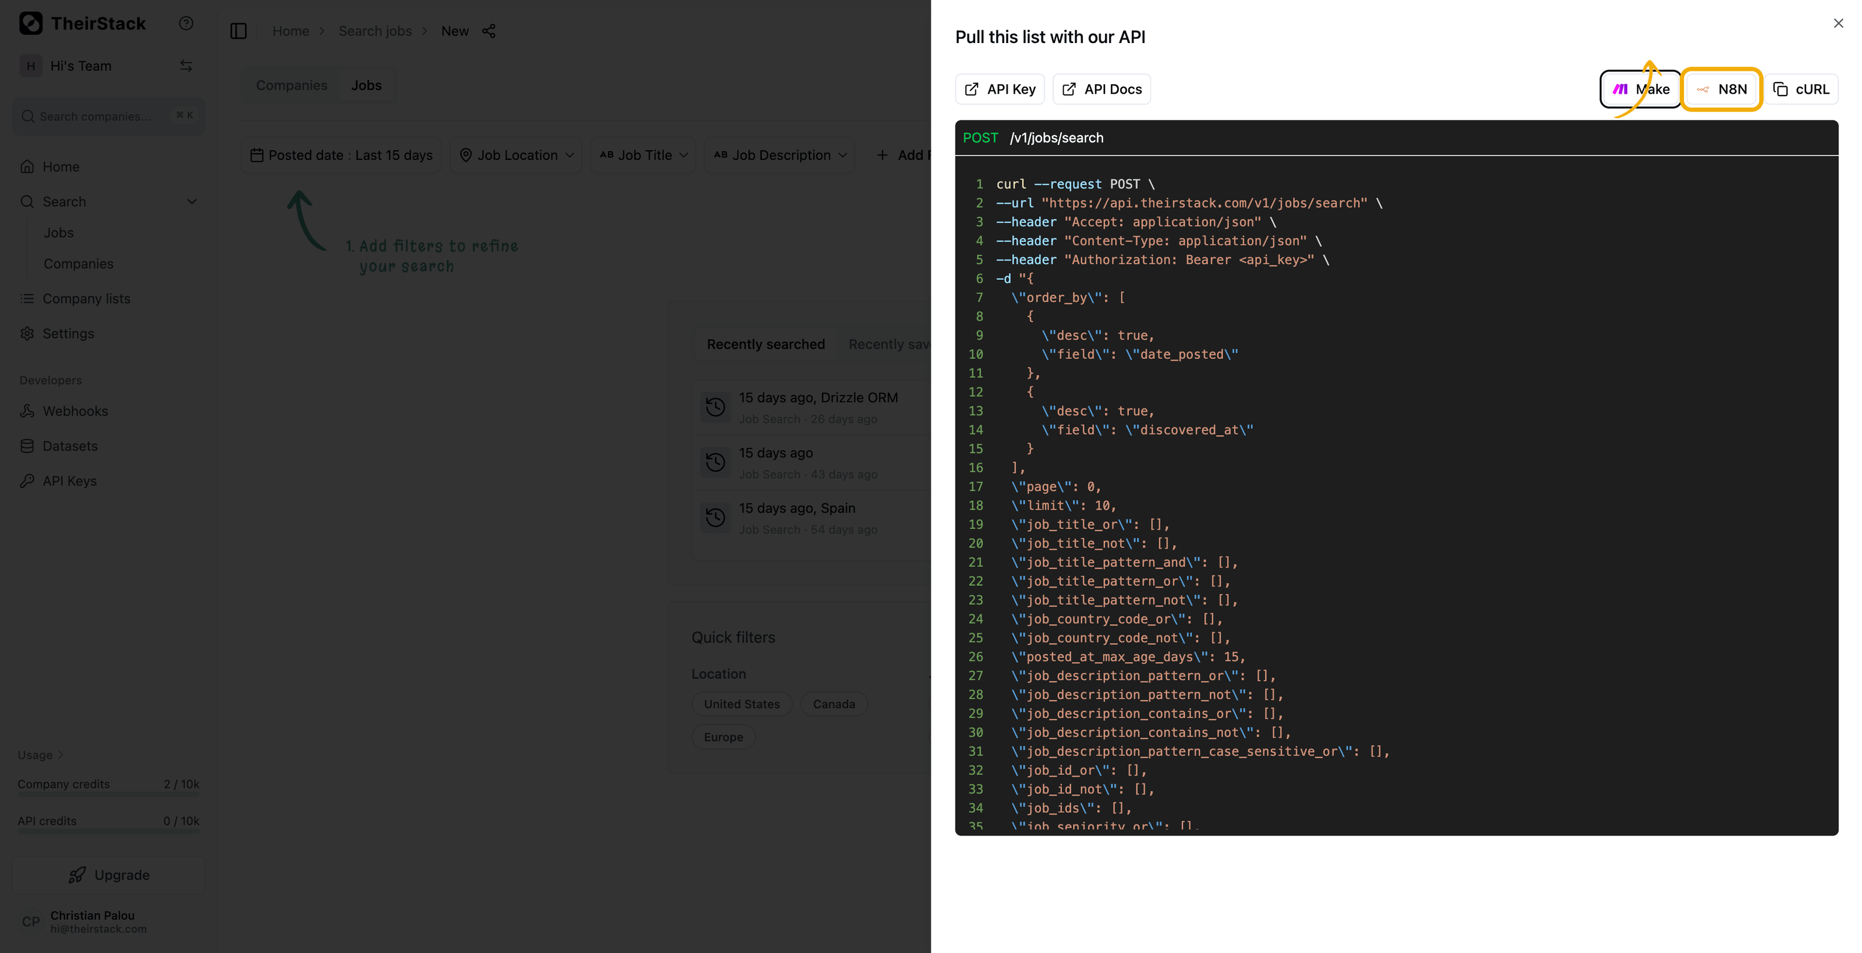Click the team switch arrows icon
The height and width of the screenshot is (953, 1862).
point(186,66)
